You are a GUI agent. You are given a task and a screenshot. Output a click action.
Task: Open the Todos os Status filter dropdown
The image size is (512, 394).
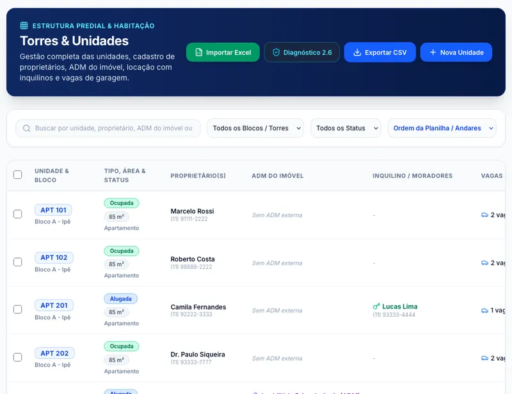[x=346, y=128]
